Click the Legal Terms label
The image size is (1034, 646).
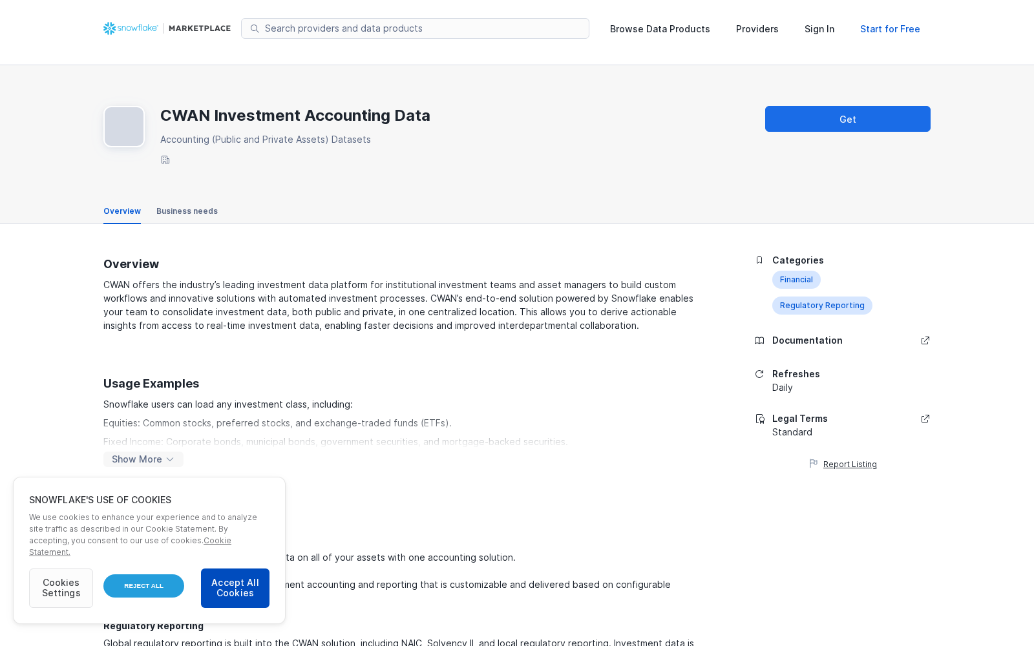point(800,419)
